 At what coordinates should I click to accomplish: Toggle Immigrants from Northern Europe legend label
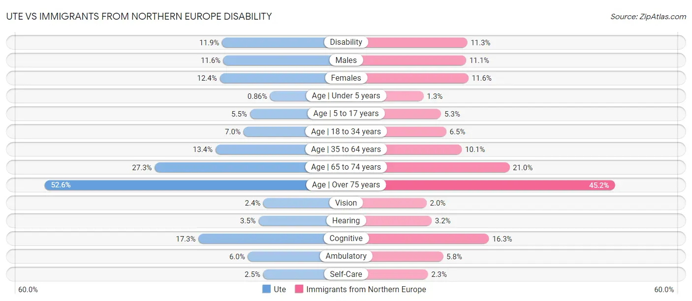366,289
